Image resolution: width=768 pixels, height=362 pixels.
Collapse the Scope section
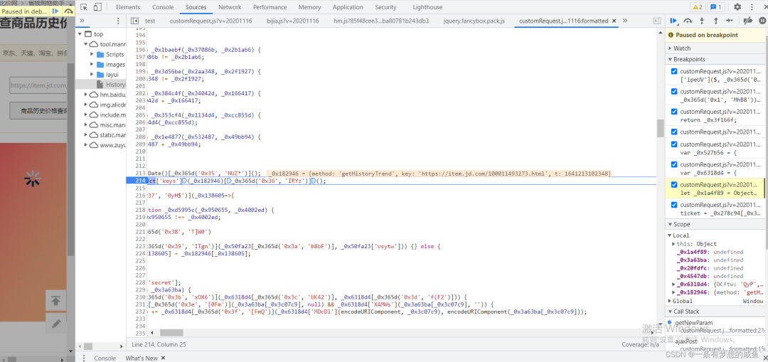(x=681, y=224)
